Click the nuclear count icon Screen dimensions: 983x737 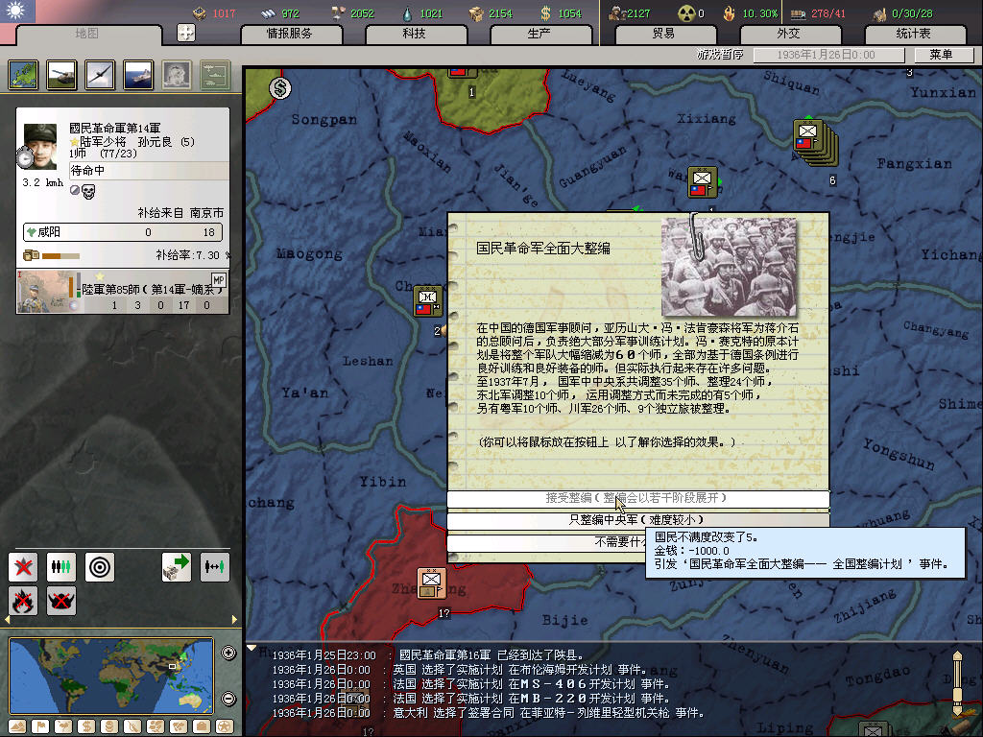pyautogui.click(x=687, y=13)
